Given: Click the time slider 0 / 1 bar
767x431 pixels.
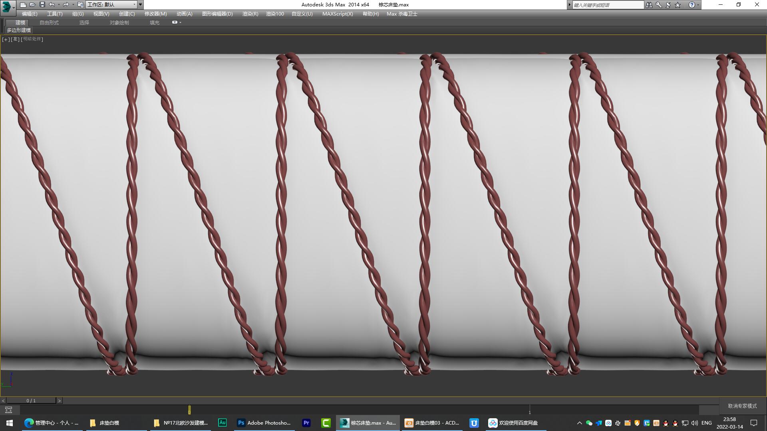Looking at the screenshot, I should 31,400.
